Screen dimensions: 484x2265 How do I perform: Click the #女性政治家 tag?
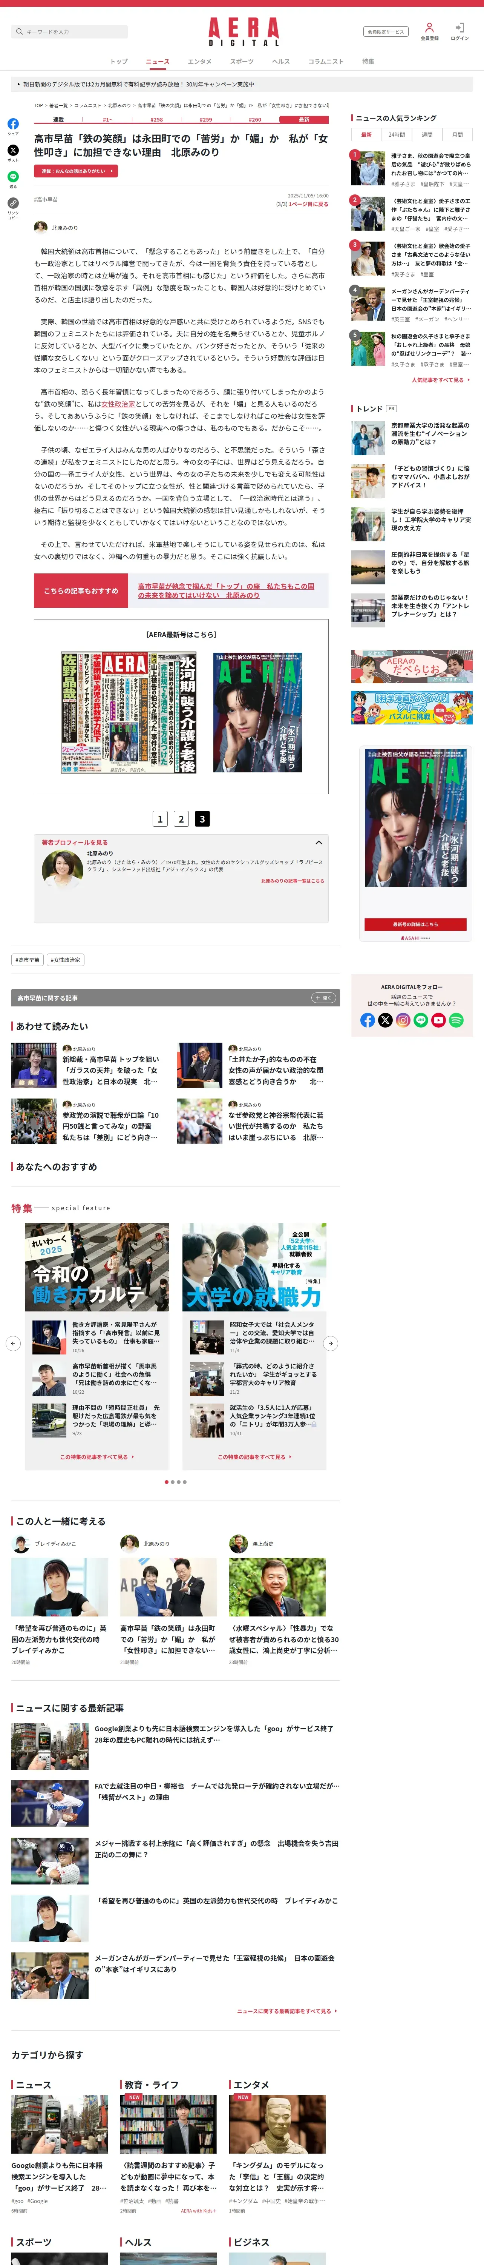point(66,959)
